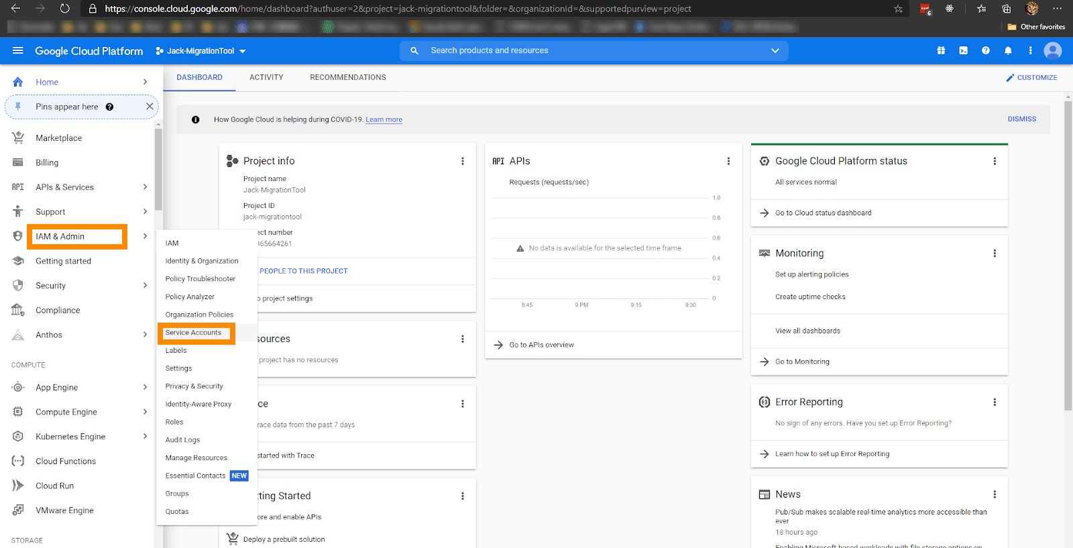Click the Cloud Run icon
1073x548 pixels.
click(x=18, y=486)
